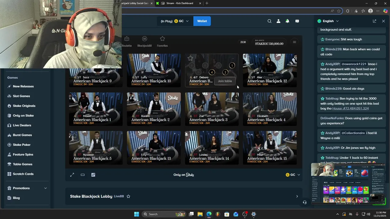Open File Explorer from taskbar
The height and width of the screenshot is (219, 390).
[200, 214]
